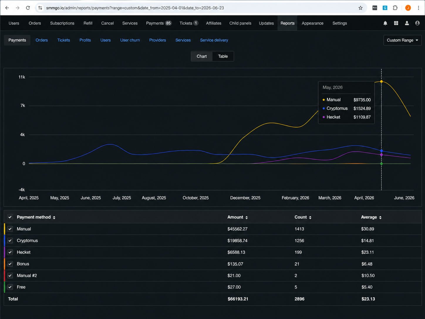Open Tickets in the top navigation
This screenshot has width=425, height=319.
coord(189,23)
